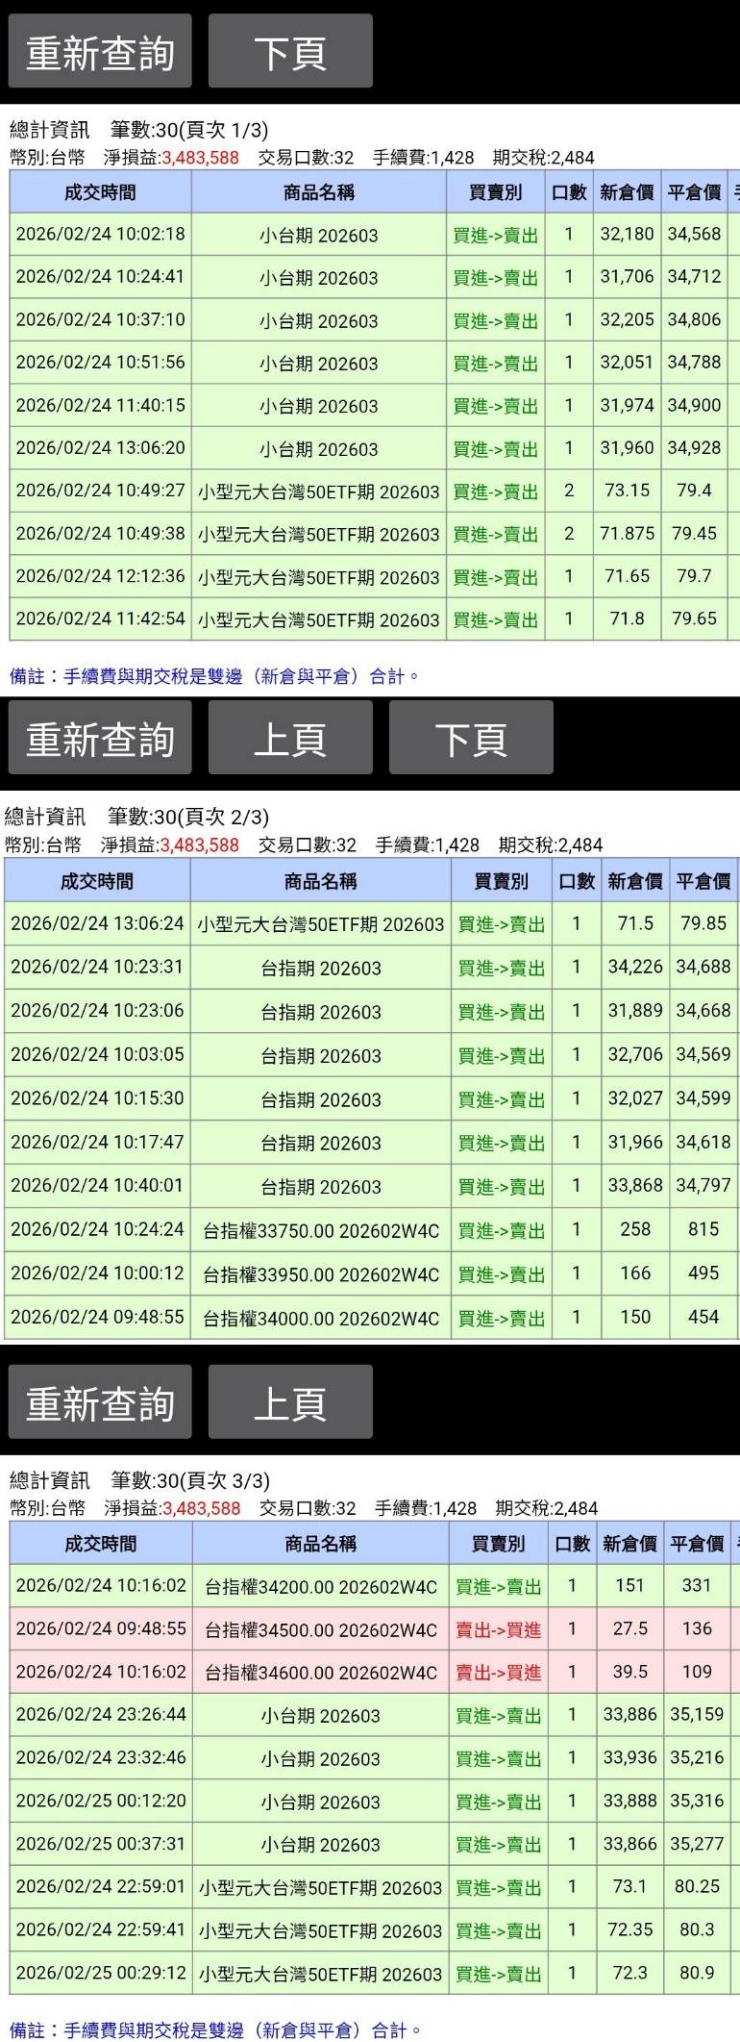Click net profit value 3,483,588 on page 2/3

tap(199, 845)
